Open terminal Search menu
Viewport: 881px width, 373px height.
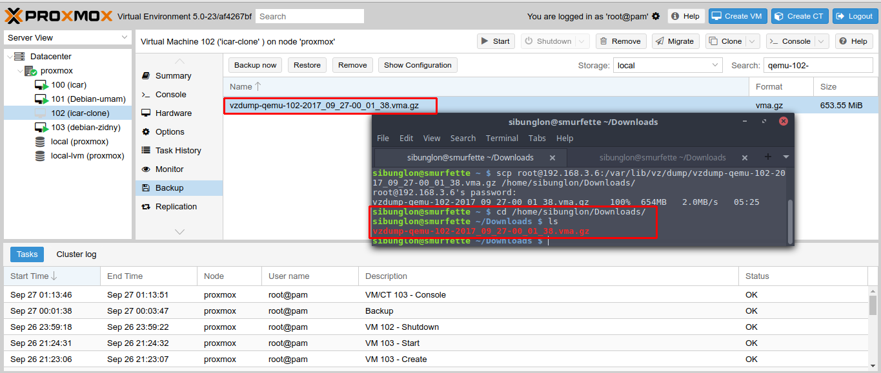463,138
